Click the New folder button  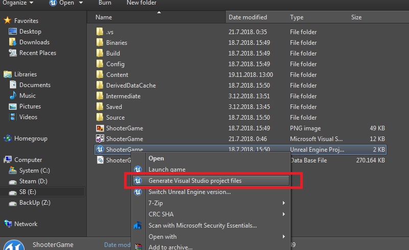click(x=142, y=3)
